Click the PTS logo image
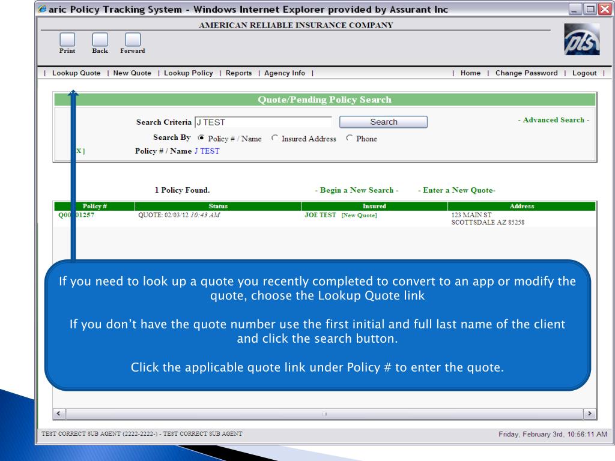Screen dimensions: 615x461 pos(581,39)
